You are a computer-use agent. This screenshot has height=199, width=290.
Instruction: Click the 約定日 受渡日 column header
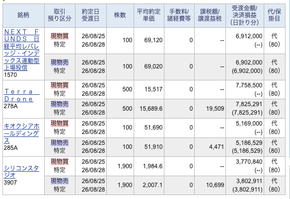click(90, 15)
